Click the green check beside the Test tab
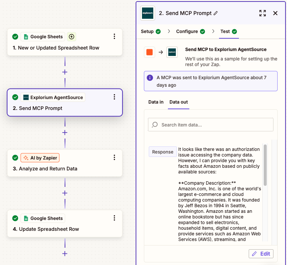The image size is (287, 265). pos(234,32)
